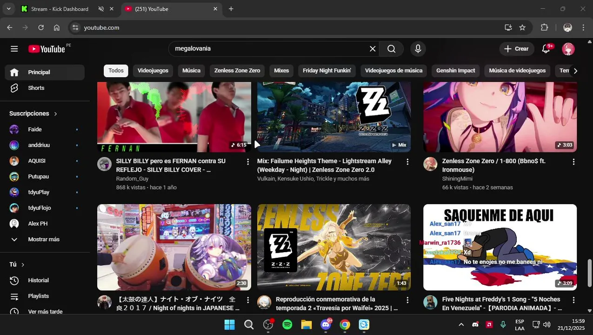Image resolution: width=593 pixels, height=335 pixels.
Task: Mute indicator on Kick Dashboard tab
Action: 101,9
